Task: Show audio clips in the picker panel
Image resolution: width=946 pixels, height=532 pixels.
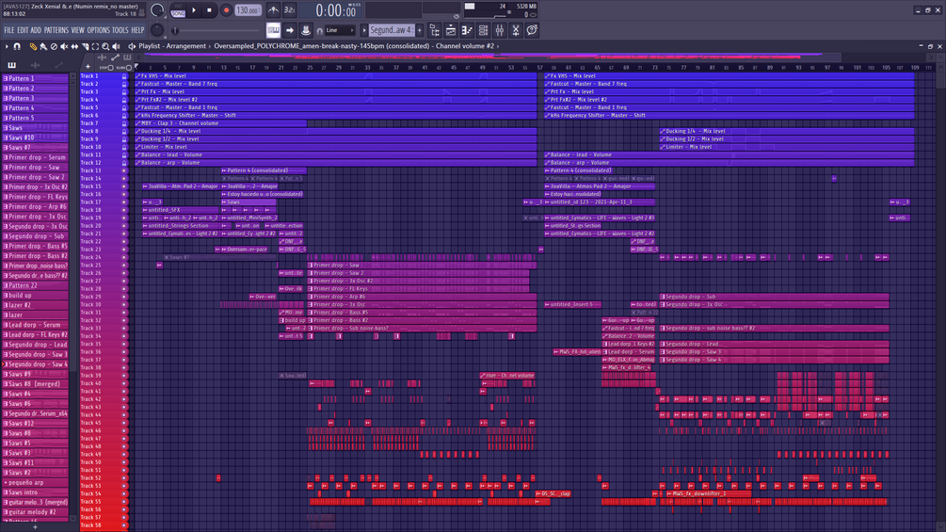Action: (35, 65)
